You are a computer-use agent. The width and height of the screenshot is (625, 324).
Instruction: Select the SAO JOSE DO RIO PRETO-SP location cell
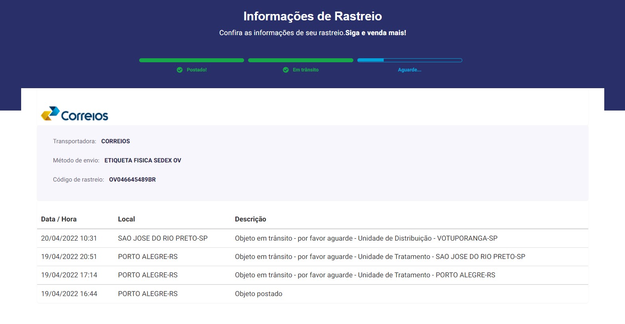pyautogui.click(x=162, y=238)
